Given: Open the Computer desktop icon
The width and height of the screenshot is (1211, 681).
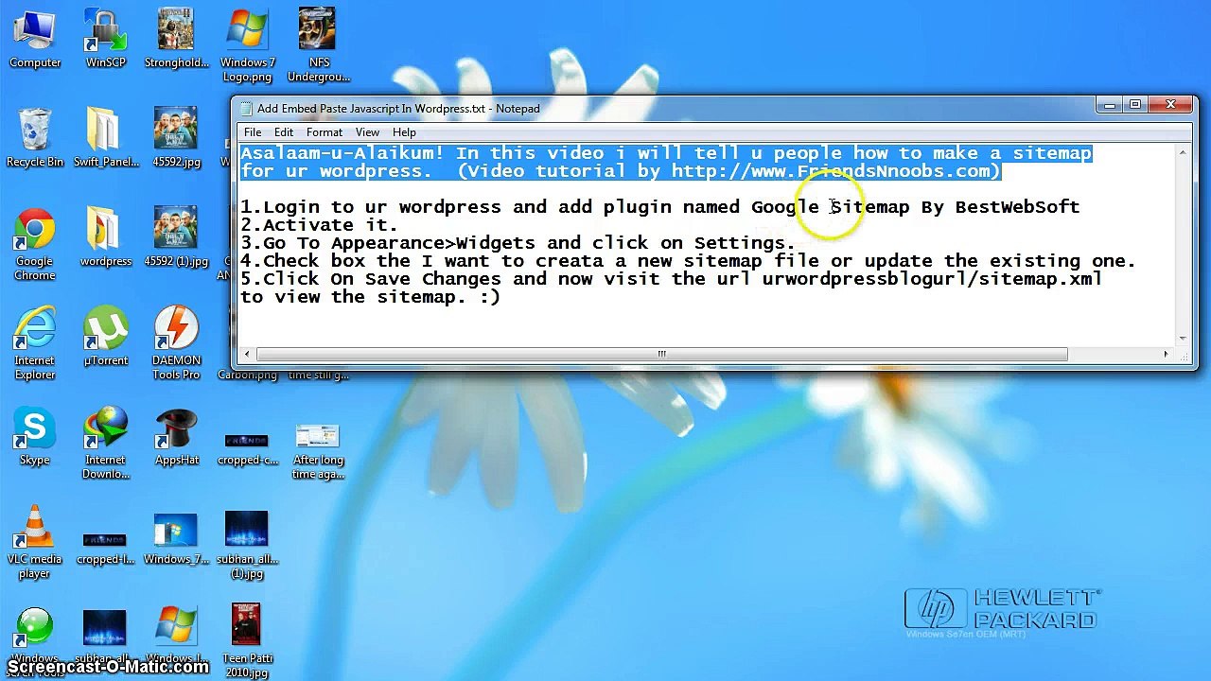Looking at the screenshot, I should tap(35, 40).
